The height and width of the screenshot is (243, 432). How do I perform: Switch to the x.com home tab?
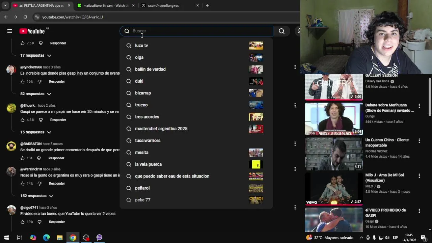coord(170,5)
